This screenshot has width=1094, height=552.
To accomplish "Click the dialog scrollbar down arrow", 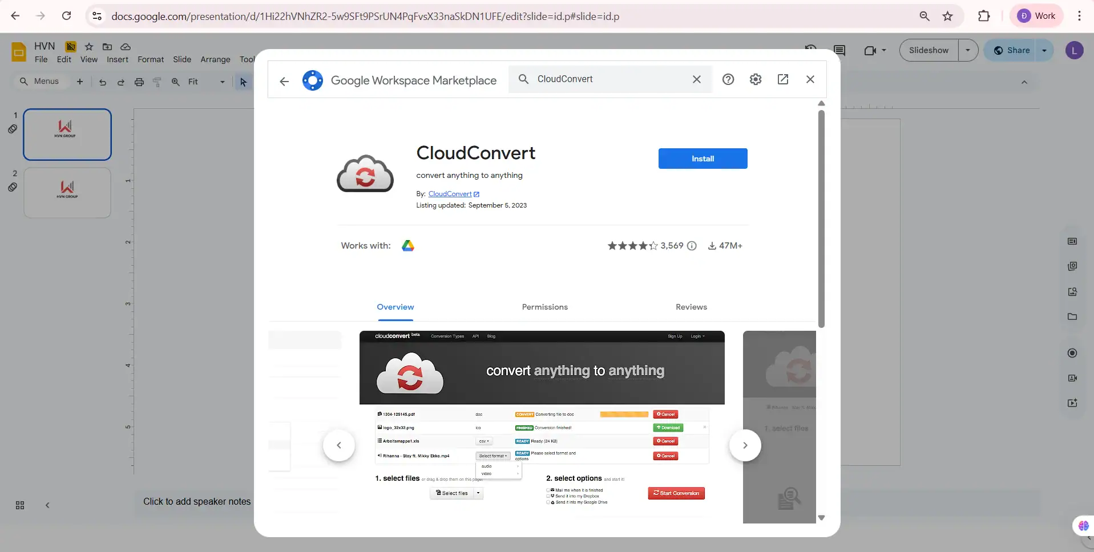I will (x=821, y=517).
